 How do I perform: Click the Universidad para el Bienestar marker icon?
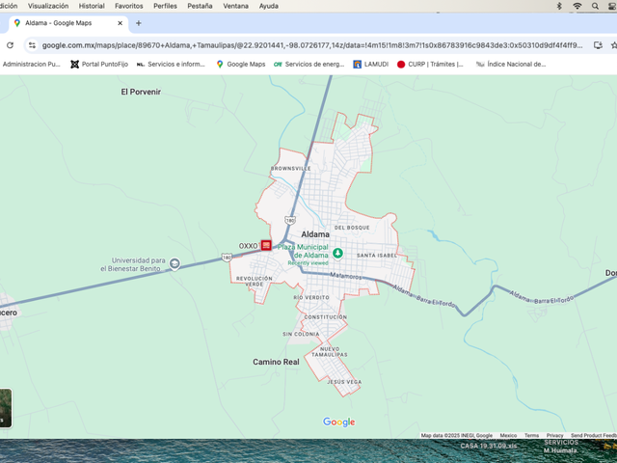pos(174,263)
